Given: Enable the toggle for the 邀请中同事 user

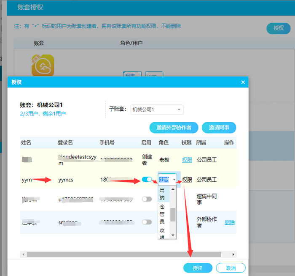Looking at the screenshot, I should point(147,199).
